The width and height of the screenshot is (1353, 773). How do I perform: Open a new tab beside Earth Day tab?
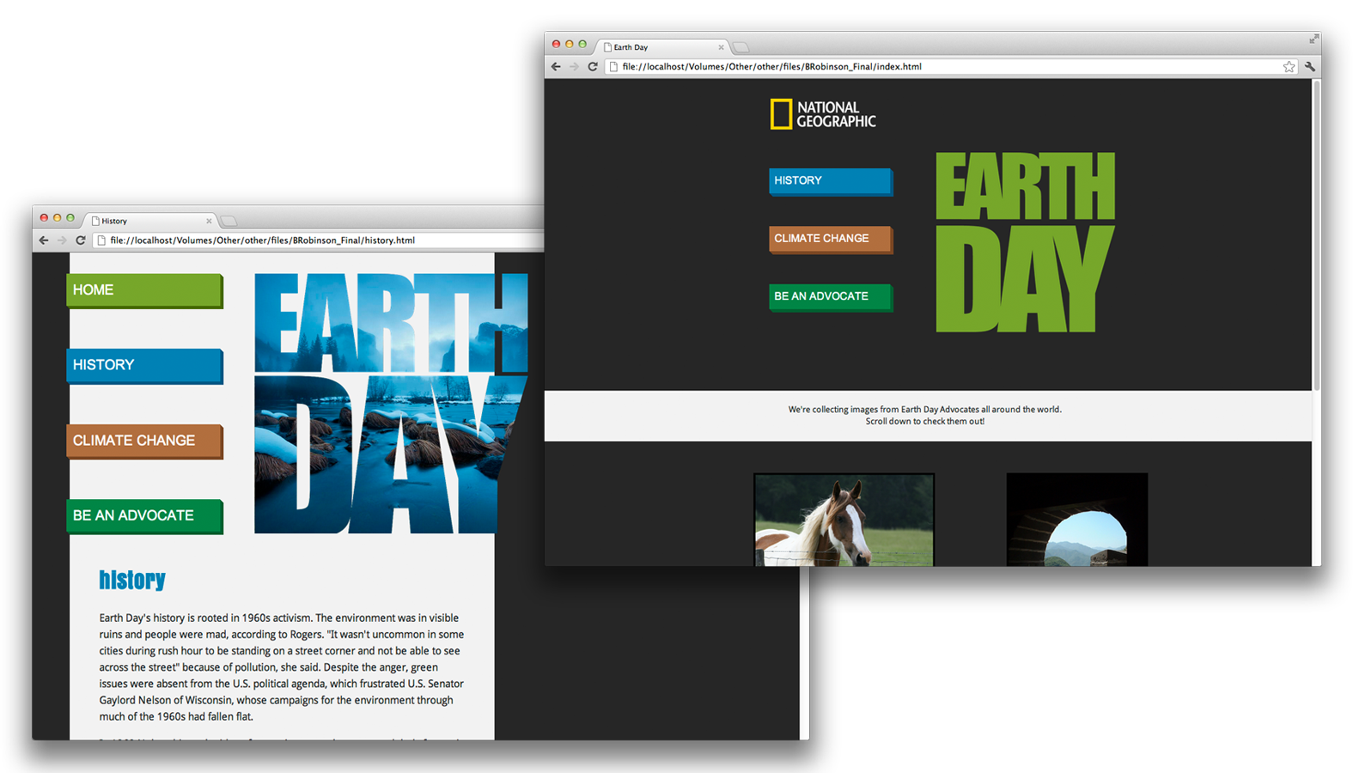click(741, 47)
